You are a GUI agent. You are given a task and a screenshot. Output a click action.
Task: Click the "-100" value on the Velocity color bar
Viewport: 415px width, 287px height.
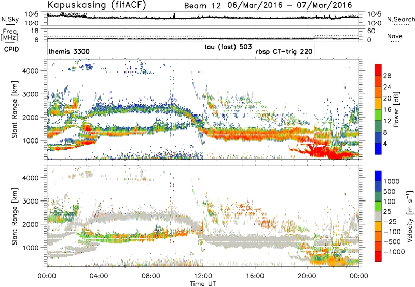click(392, 232)
